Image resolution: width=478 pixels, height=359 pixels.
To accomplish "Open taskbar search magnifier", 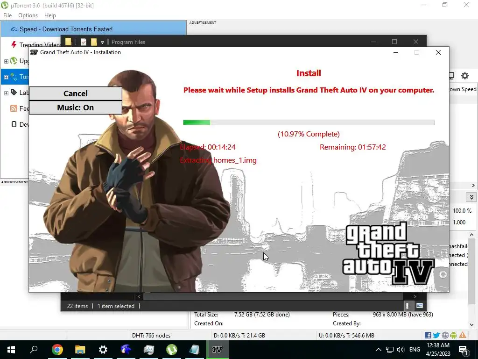I will (34, 350).
